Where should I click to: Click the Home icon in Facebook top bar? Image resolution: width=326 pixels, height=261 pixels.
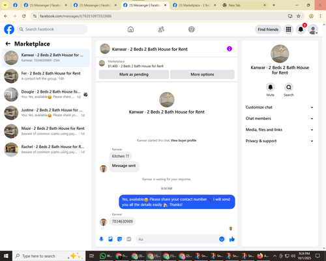coord(130,29)
